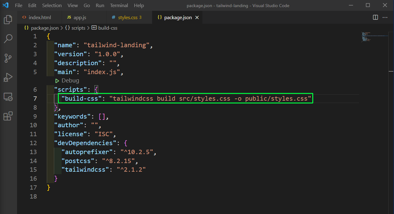Switch to the app.js tab
Image resolution: width=394 pixels, height=214 pixels.
[84, 18]
